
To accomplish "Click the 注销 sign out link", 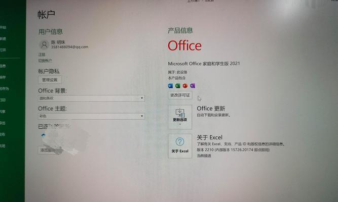I will click(42, 55).
